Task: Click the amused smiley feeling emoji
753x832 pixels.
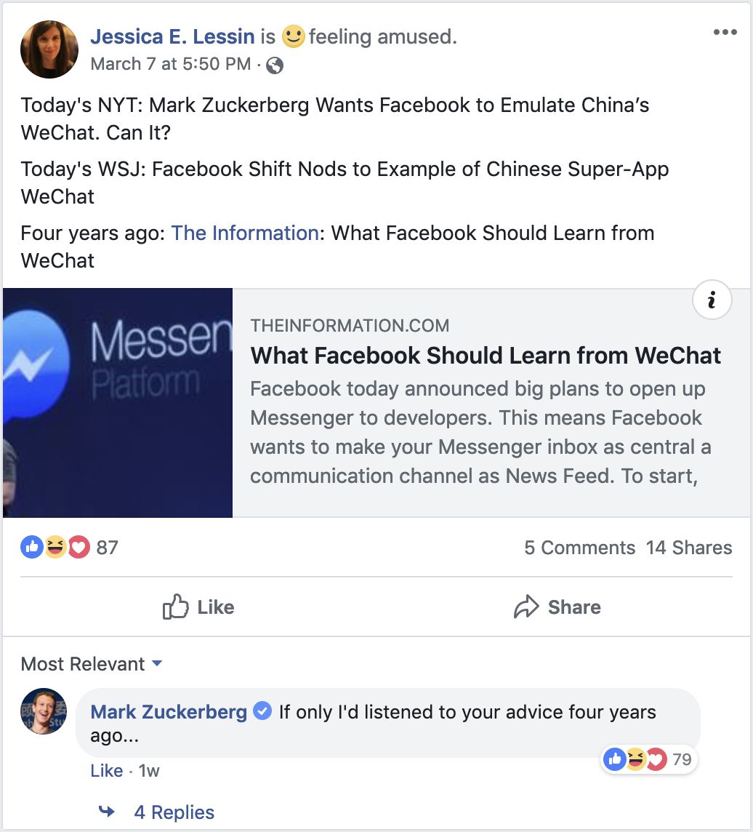Action: click(x=293, y=36)
